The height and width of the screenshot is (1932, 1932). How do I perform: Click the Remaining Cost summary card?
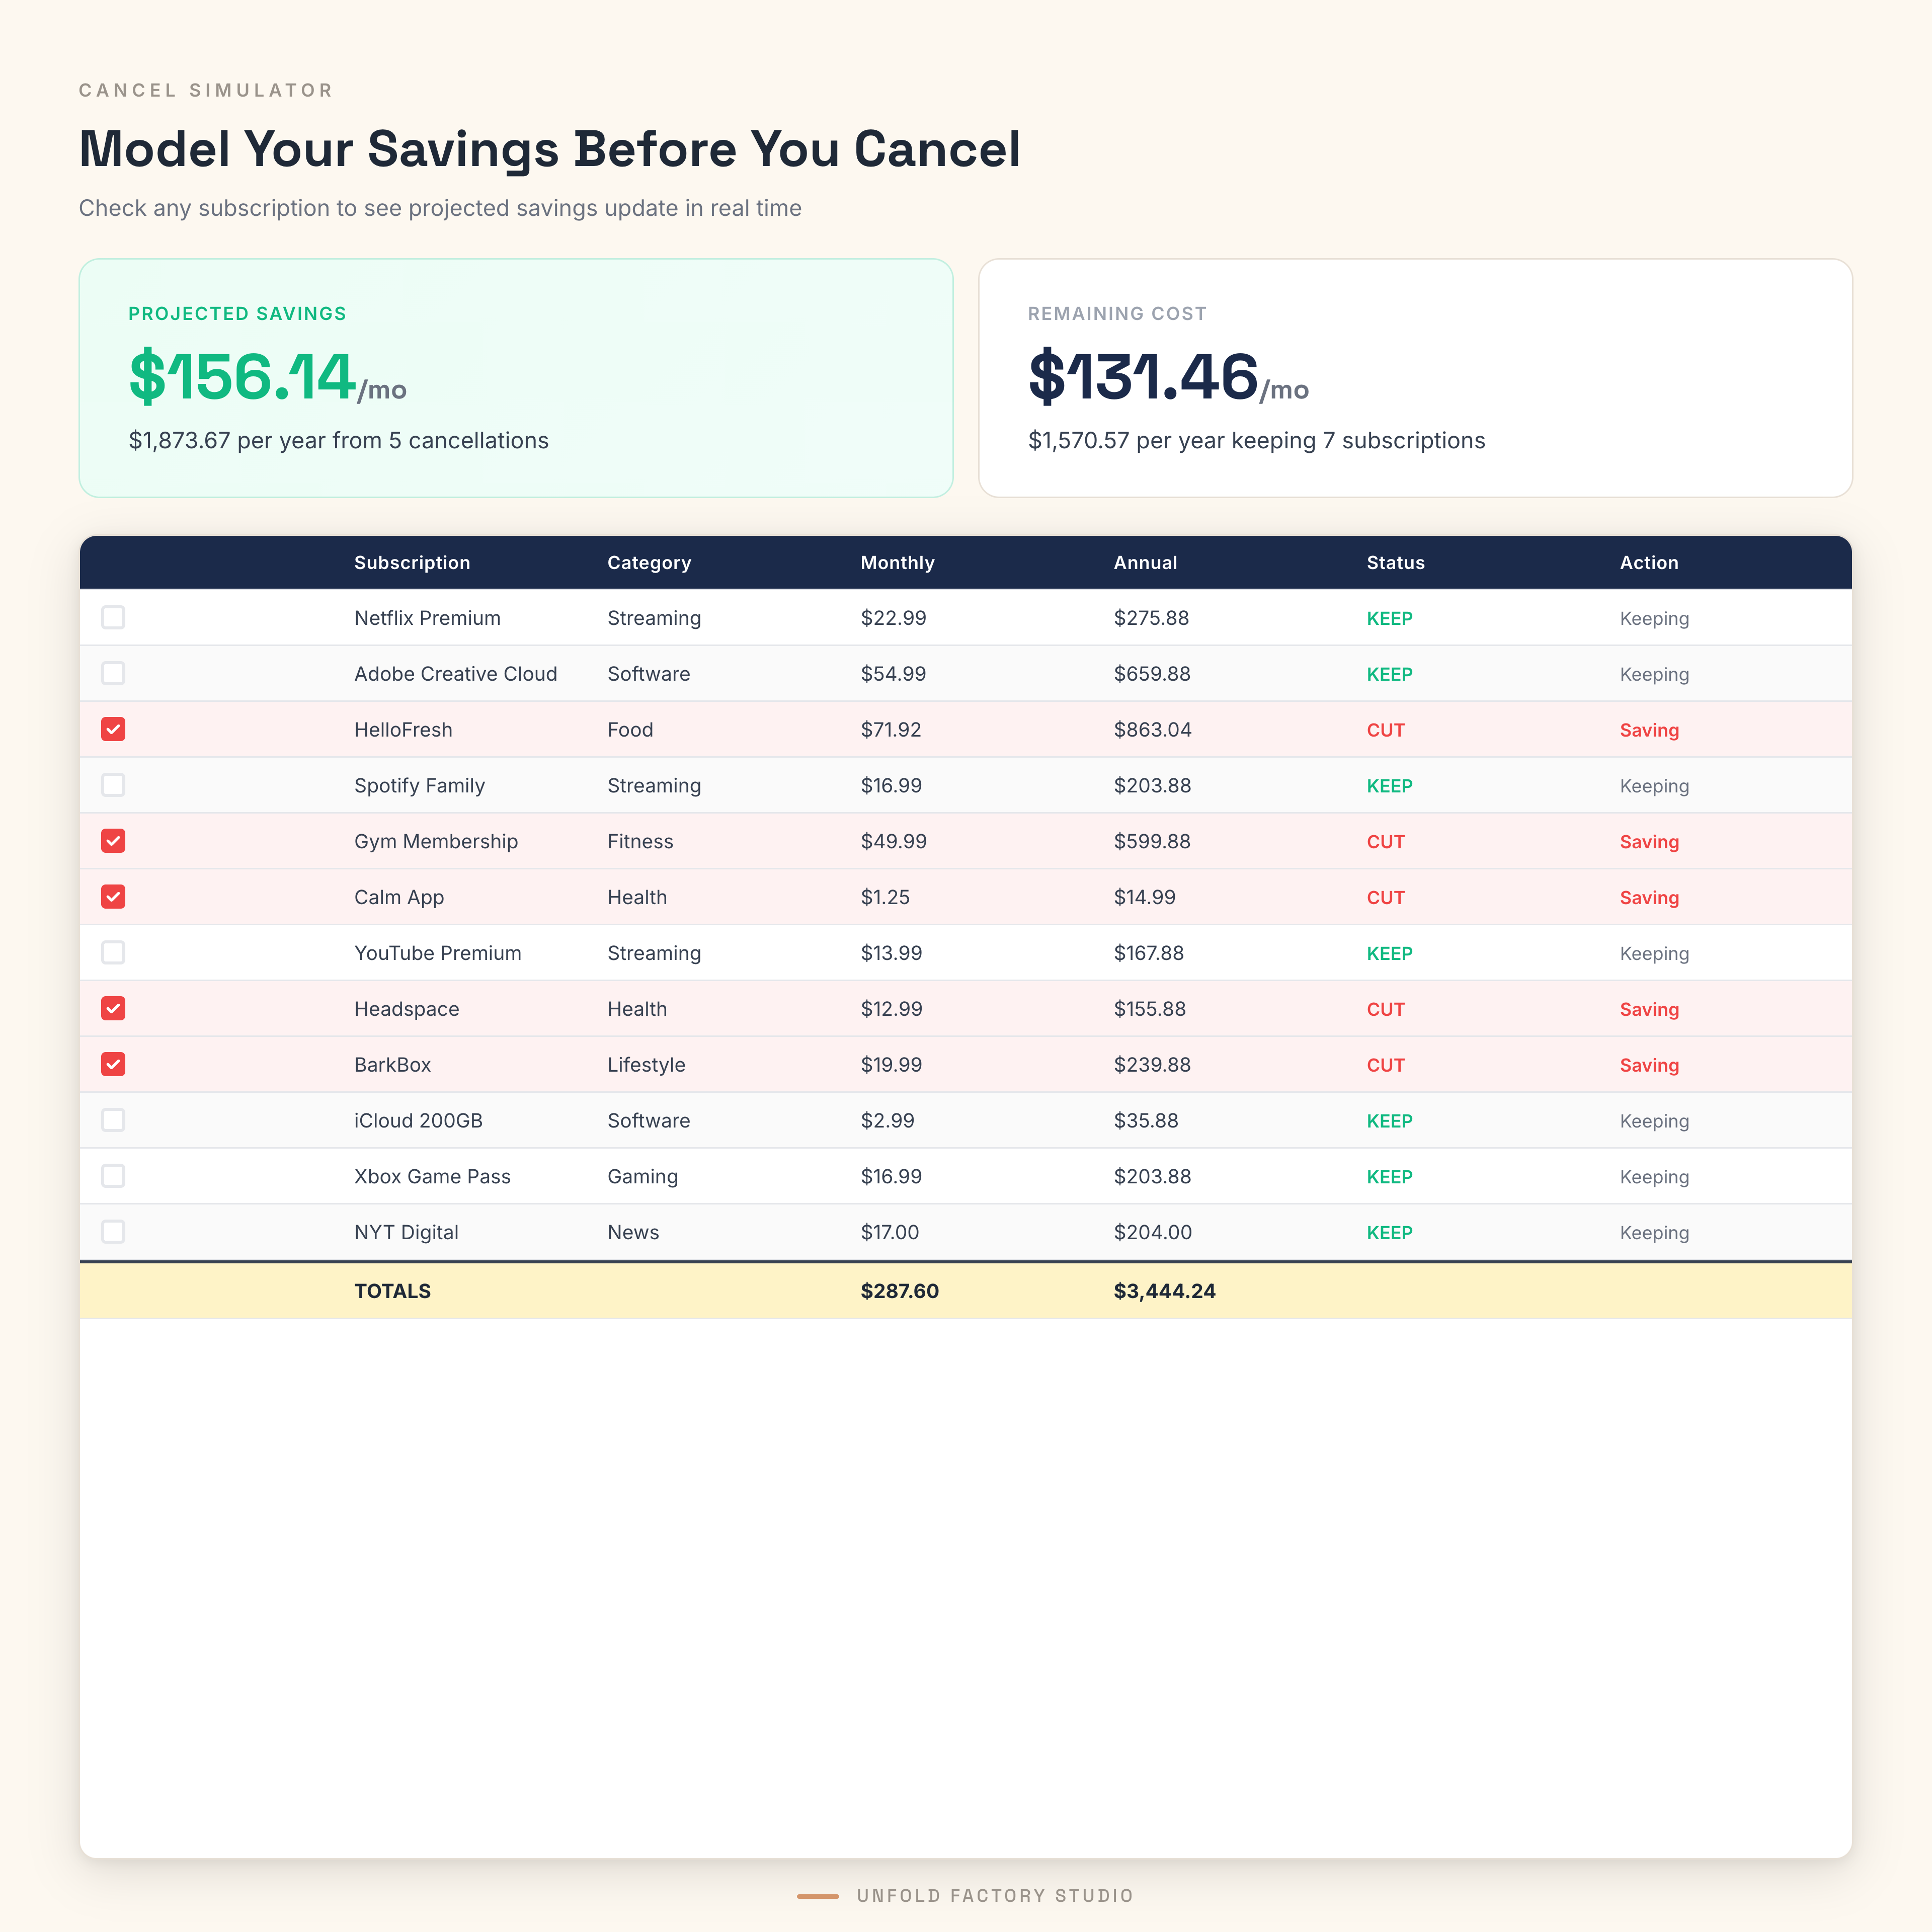[1414, 378]
